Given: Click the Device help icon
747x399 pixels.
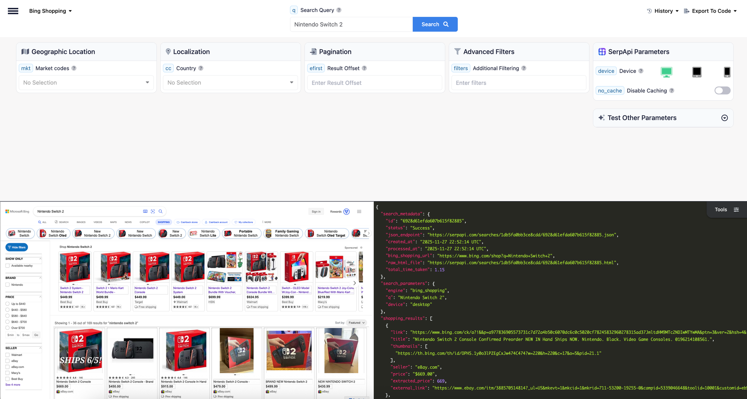Looking at the screenshot, I should tap(641, 71).
